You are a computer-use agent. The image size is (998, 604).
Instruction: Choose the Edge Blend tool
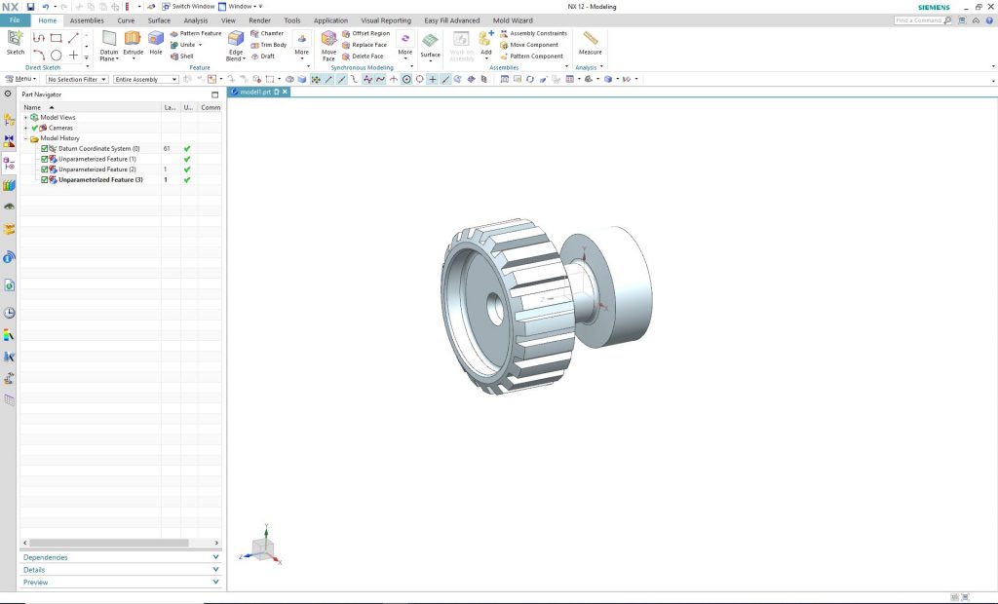pos(236,42)
